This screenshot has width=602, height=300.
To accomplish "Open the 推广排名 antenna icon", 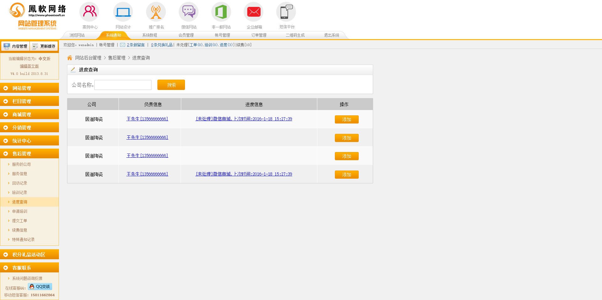I will coord(156,12).
